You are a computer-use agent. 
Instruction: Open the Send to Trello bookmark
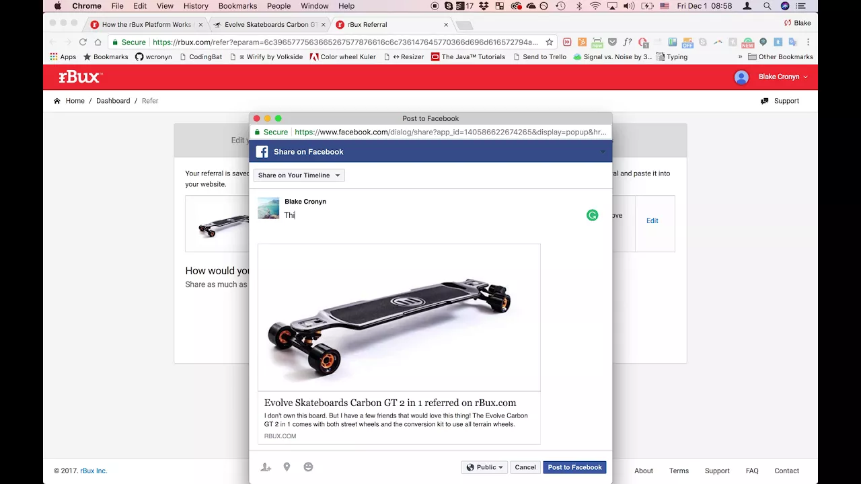(539, 57)
